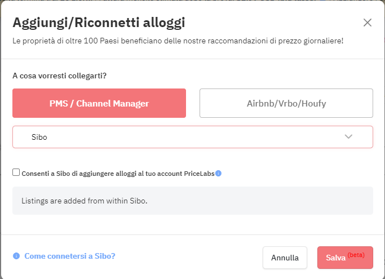Image resolution: width=385 pixels, height=279 pixels.
Task: Click the Listings are added from within Sibo notice
Action: (x=84, y=201)
